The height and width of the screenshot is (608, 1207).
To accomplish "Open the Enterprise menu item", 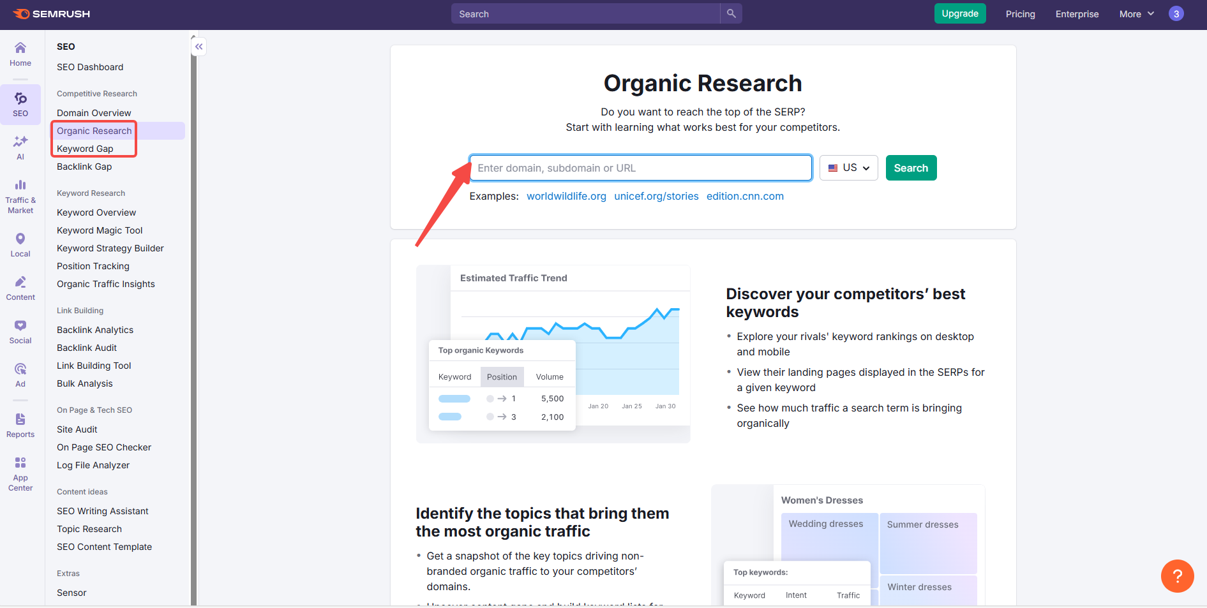I will tap(1077, 13).
